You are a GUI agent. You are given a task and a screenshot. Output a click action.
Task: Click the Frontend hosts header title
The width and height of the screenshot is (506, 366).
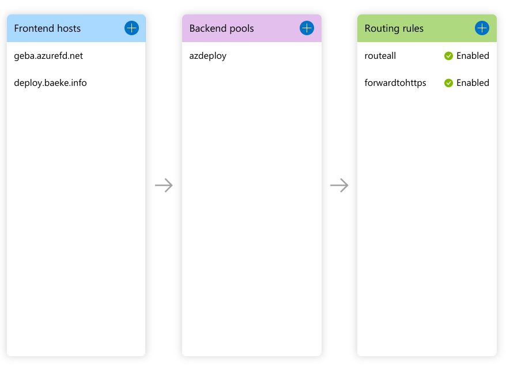[47, 28]
